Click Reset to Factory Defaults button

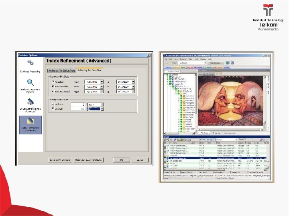(x=88, y=160)
